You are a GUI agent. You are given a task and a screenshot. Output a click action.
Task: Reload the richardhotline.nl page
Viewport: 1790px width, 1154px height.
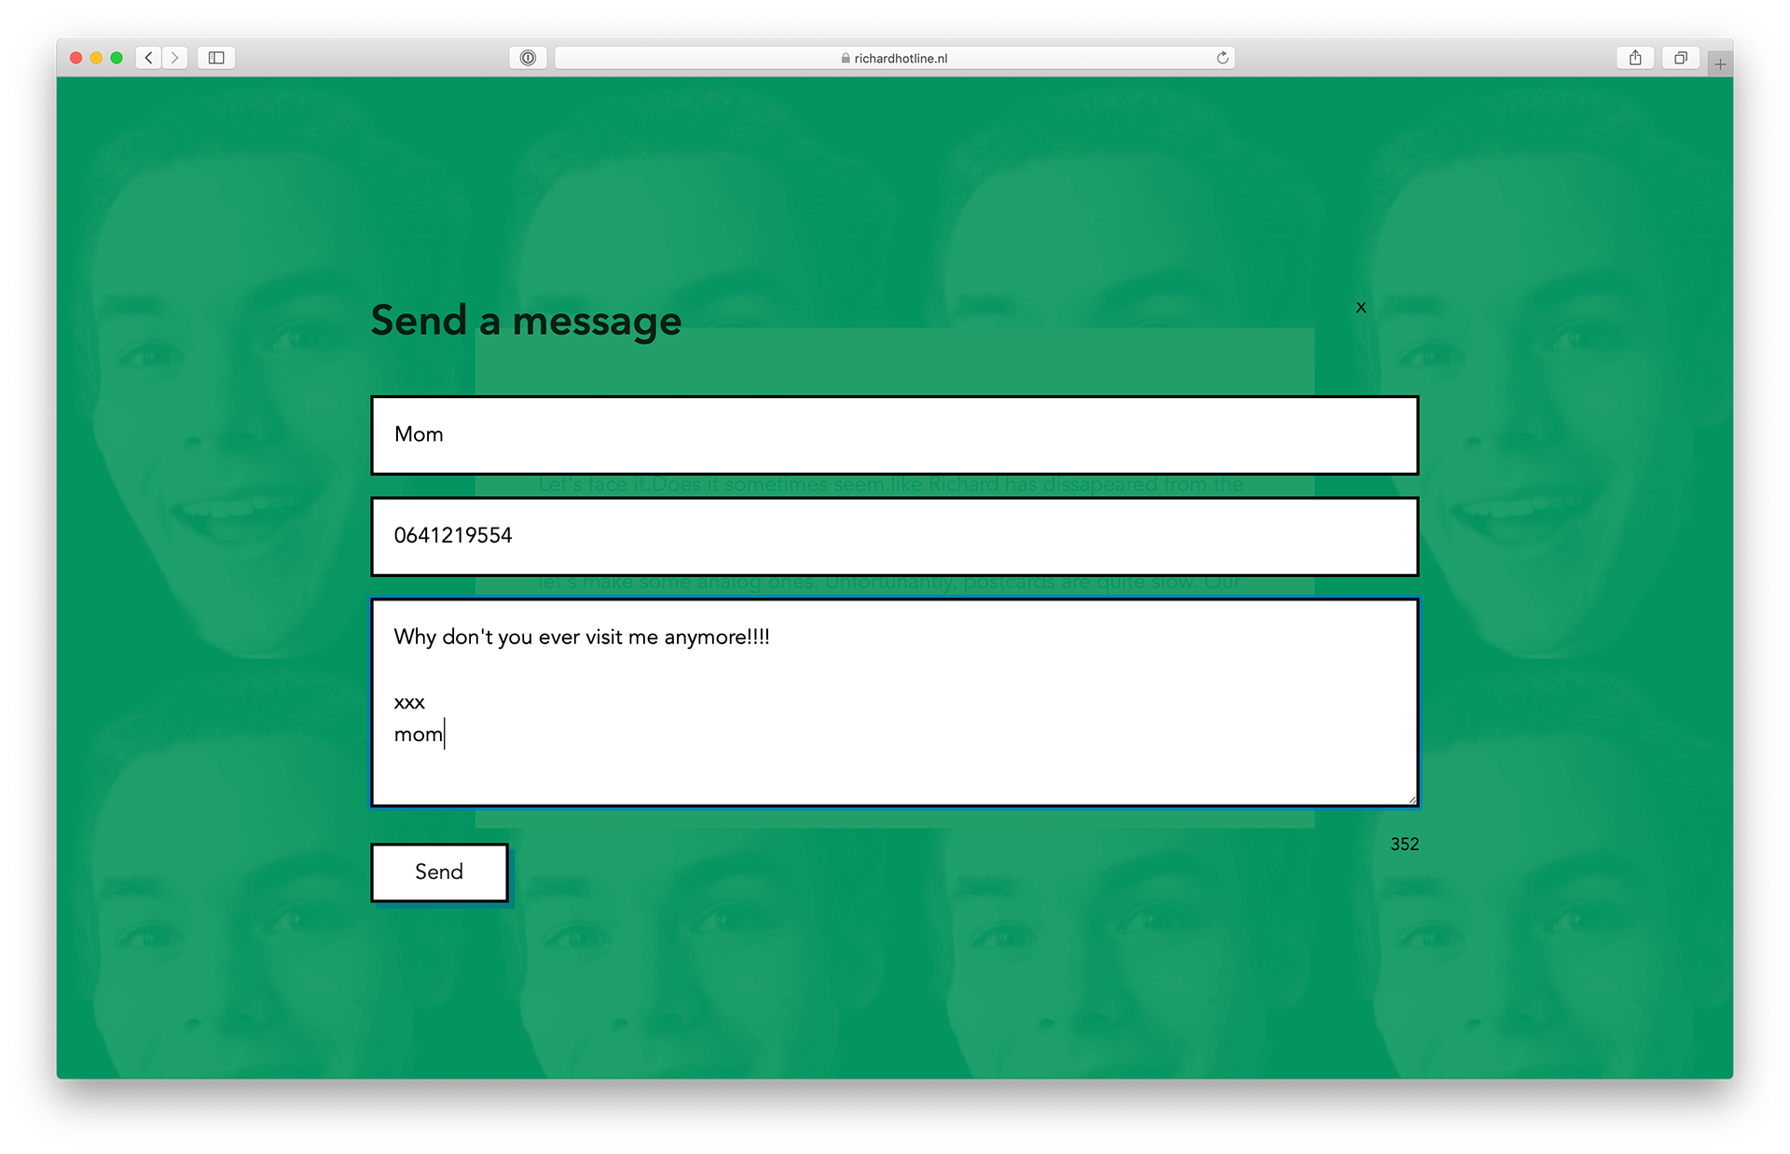(1222, 58)
